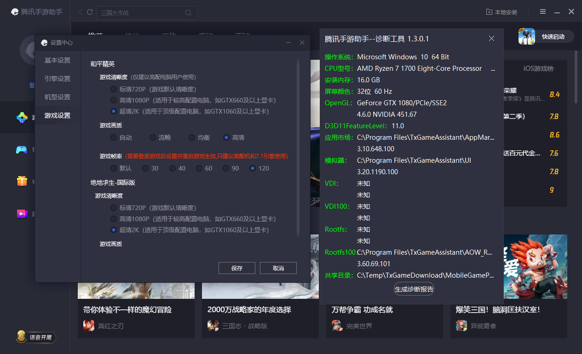Click the 保存 save button

click(x=237, y=268)
